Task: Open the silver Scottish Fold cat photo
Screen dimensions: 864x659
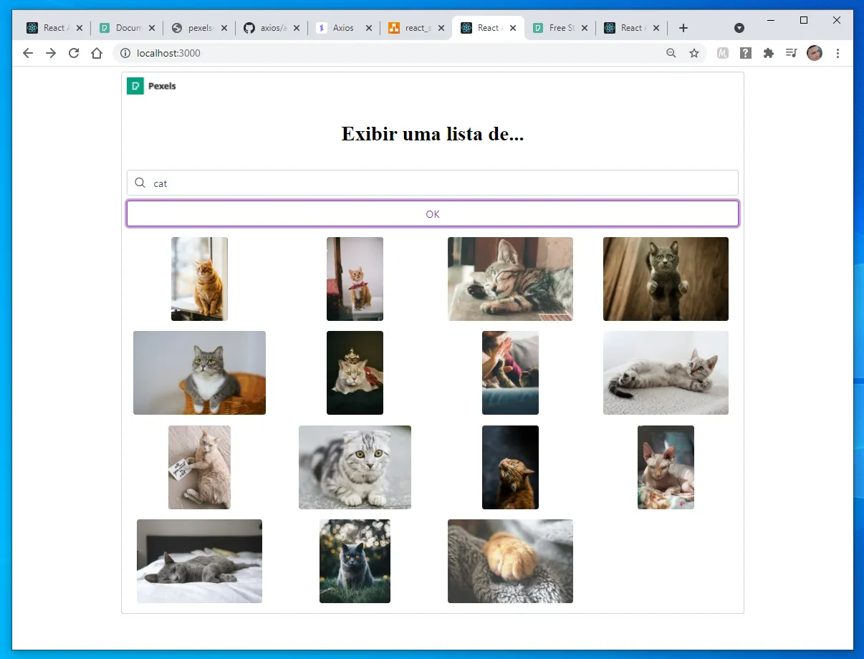Action: click(x=355, y=467)
